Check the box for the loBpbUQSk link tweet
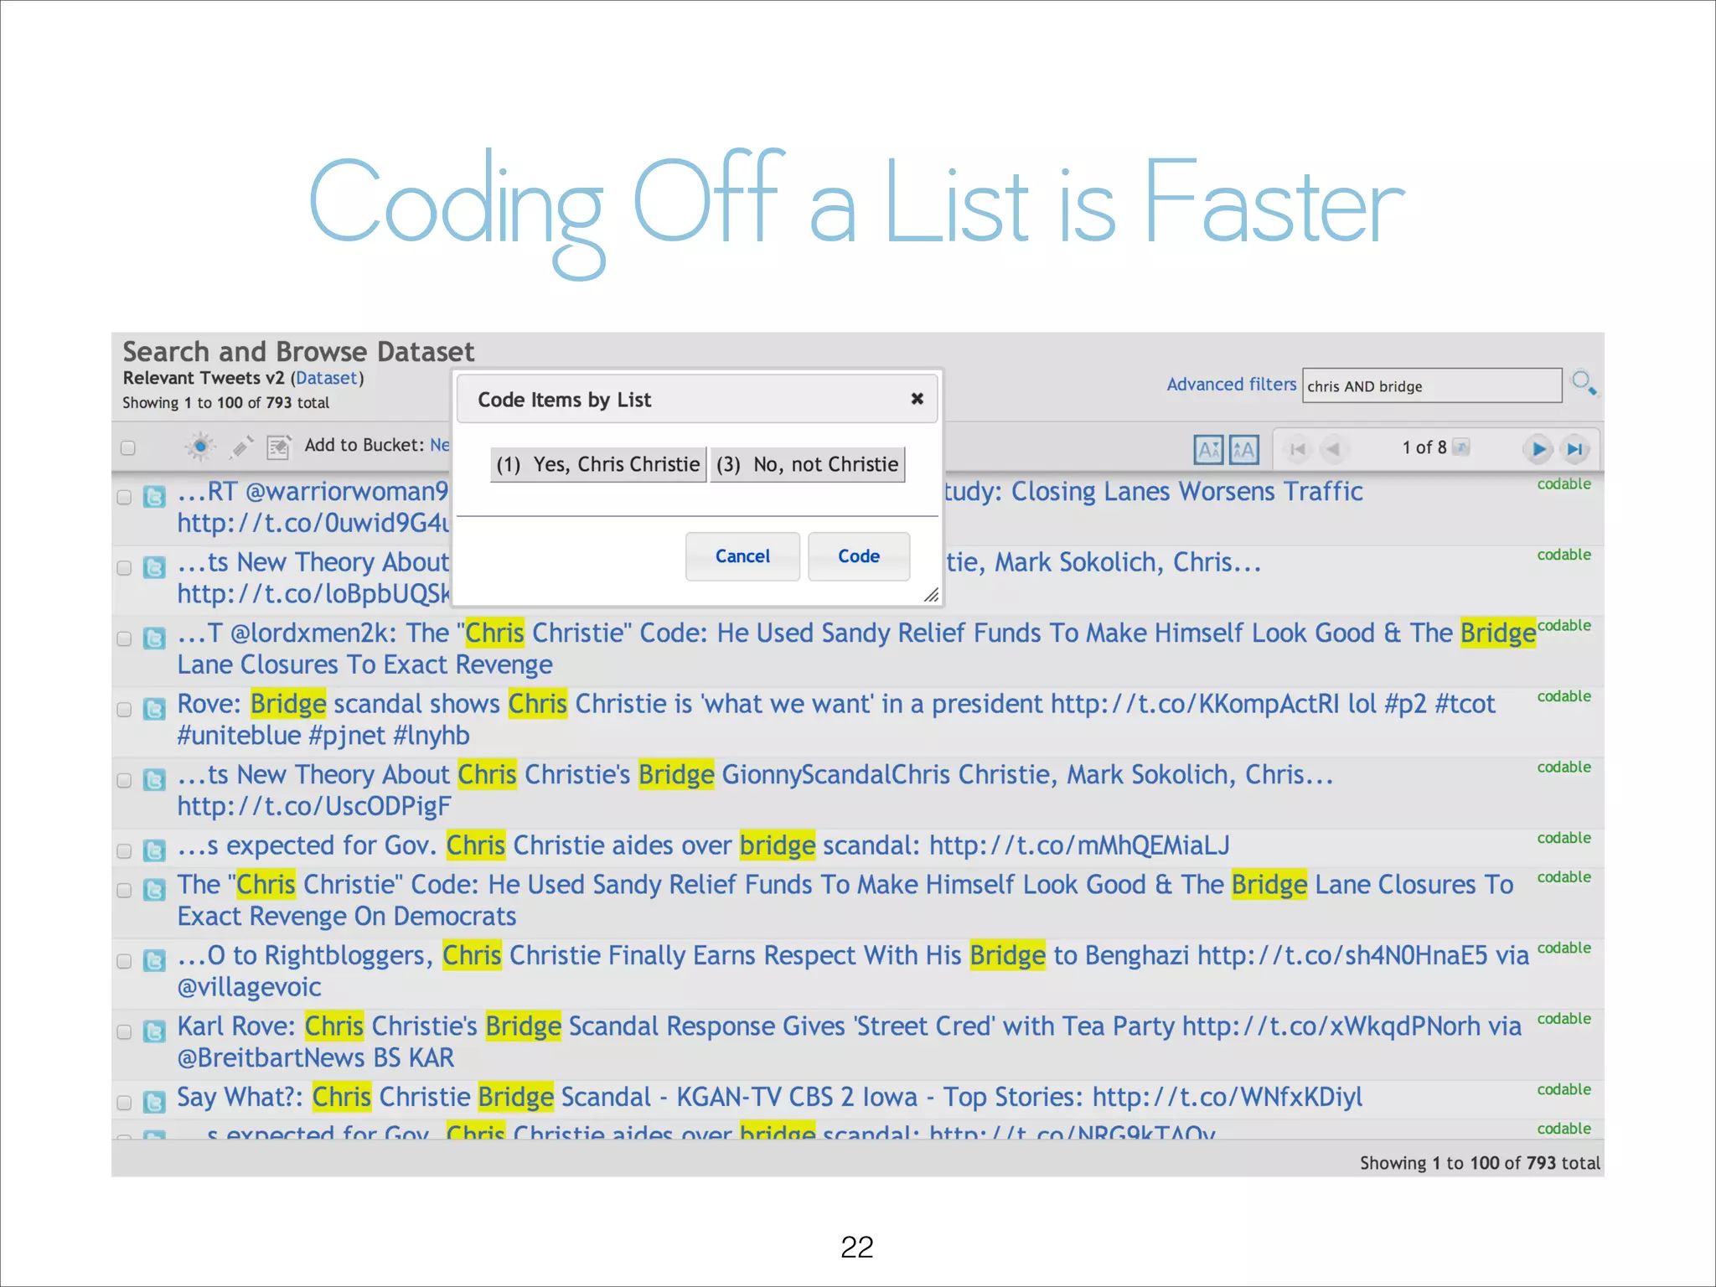This screenshot has height=1287, width=1716. coord(124,568)
